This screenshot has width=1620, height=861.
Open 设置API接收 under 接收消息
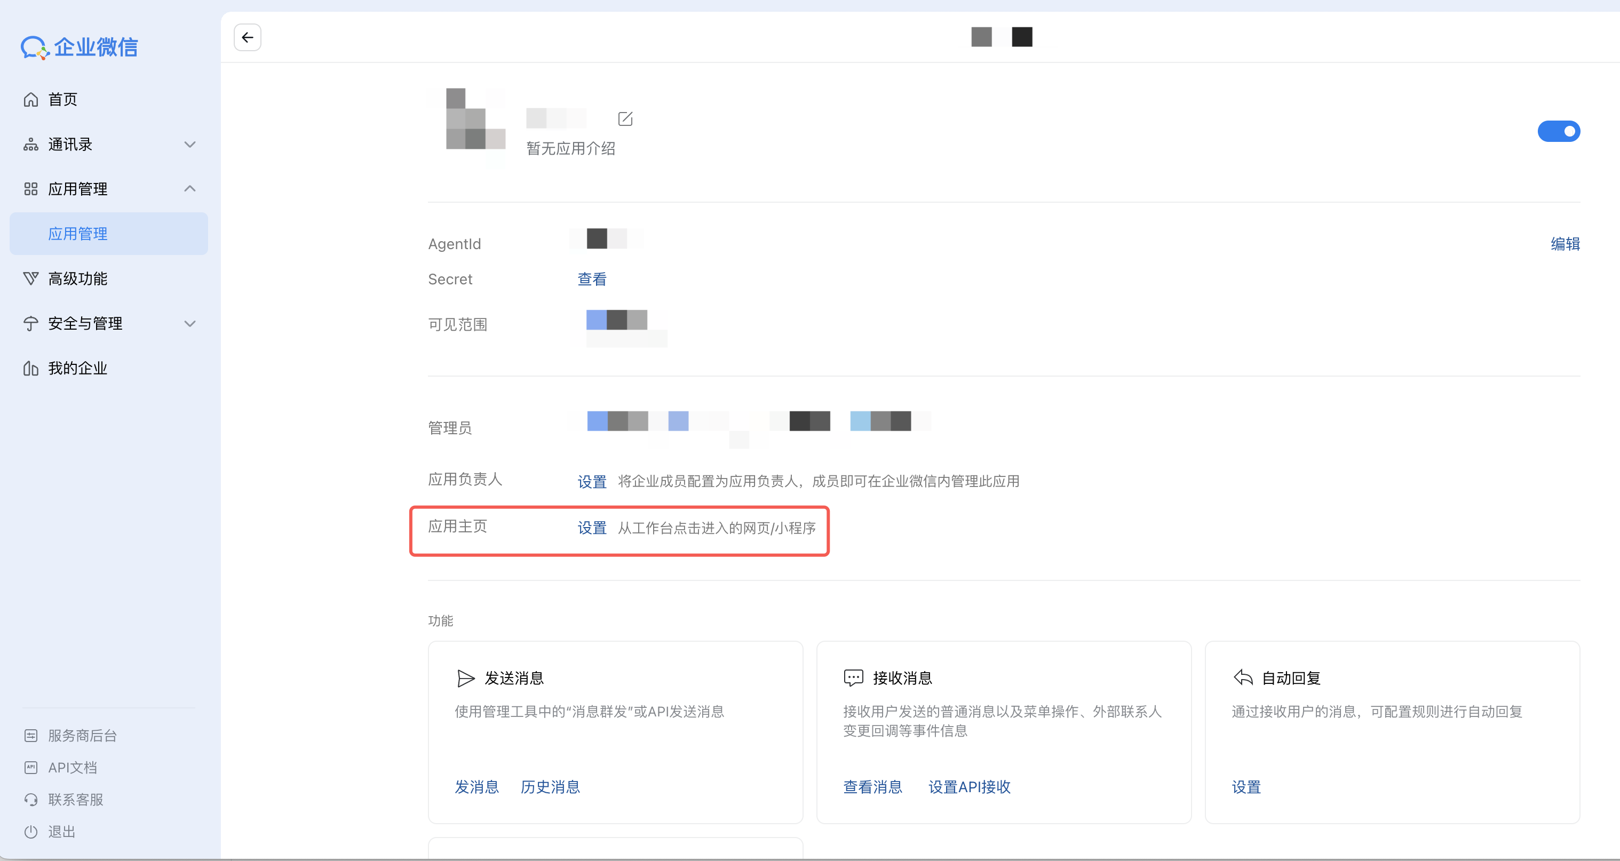tap(969, 787)
